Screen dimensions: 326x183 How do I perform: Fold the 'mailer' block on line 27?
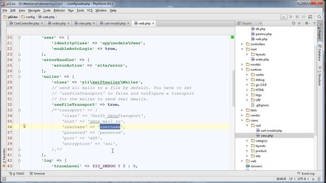(19, 77)
